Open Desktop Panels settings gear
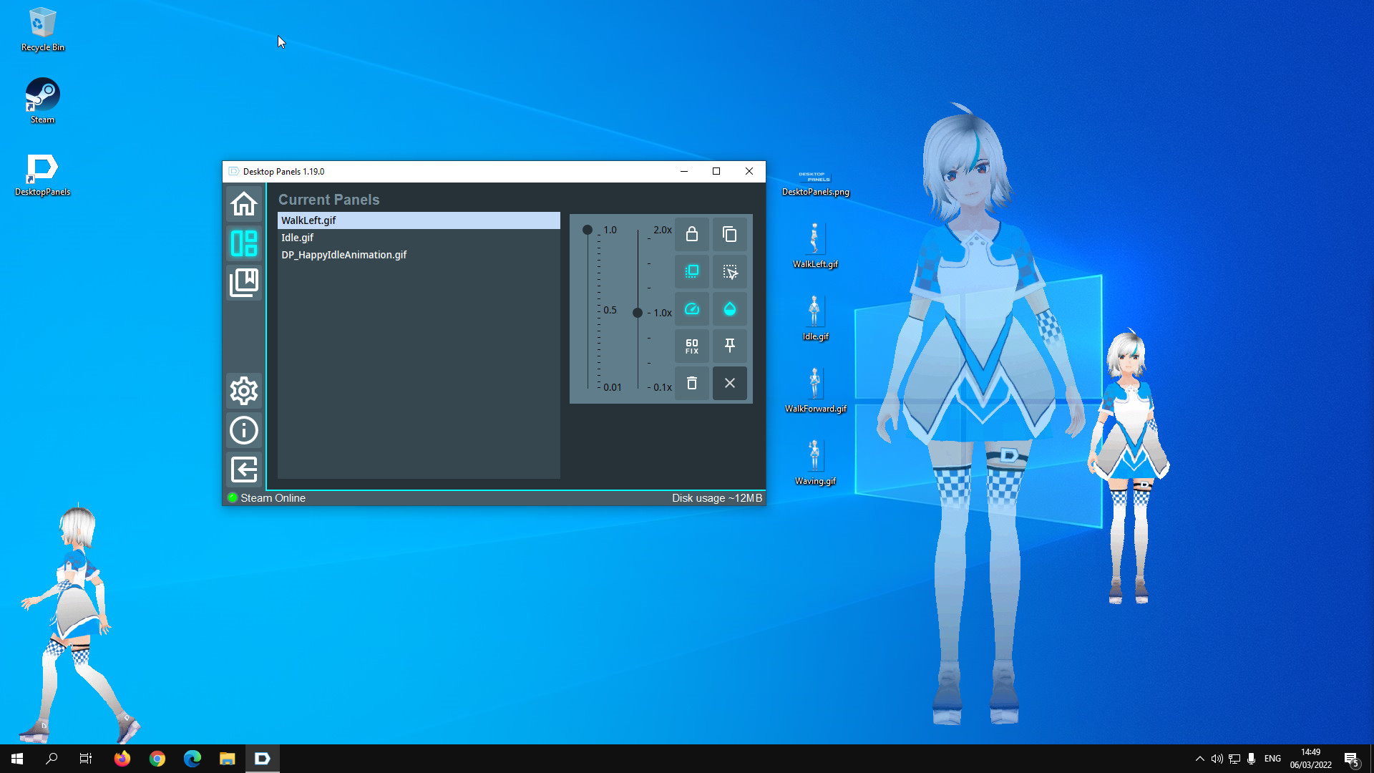1374x773 pixels. point(244,391)
